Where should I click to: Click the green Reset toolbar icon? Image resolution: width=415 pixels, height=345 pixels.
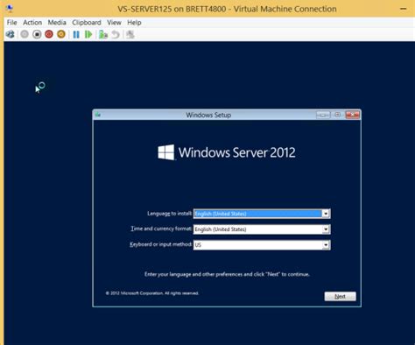(x=88, y=34)
